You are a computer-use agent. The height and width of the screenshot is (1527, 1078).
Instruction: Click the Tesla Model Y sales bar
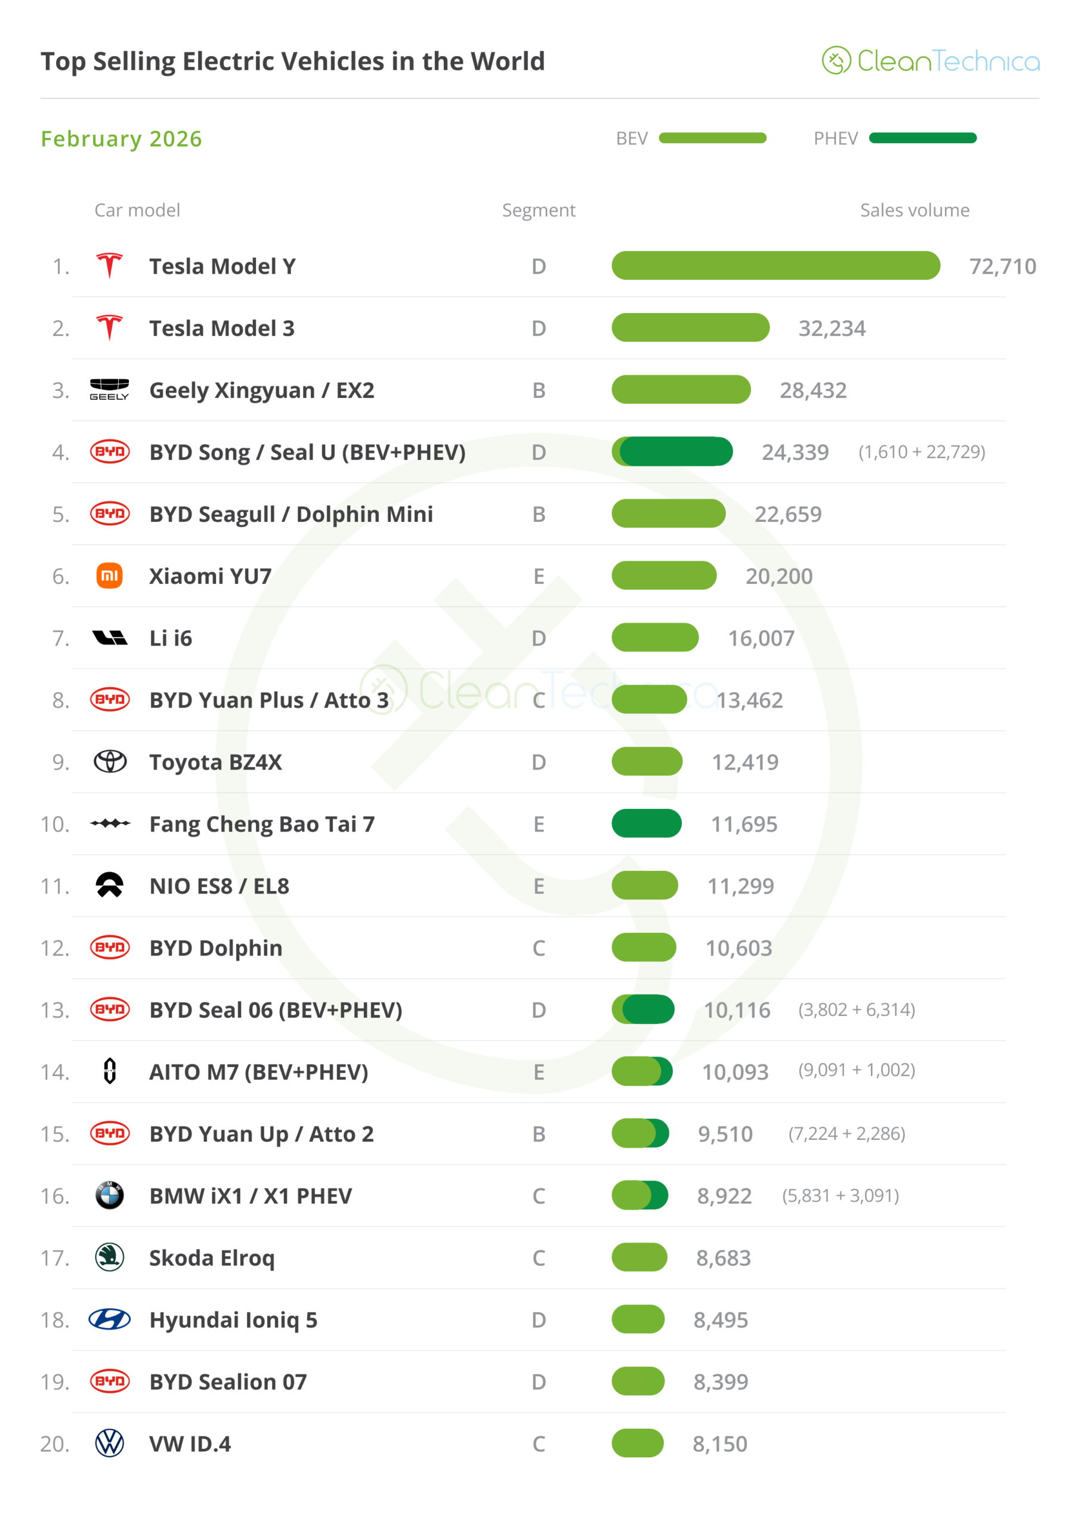pos(776,266)
